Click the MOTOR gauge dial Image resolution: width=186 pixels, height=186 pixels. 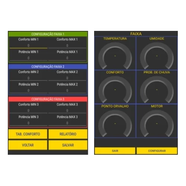coord(157,124)
